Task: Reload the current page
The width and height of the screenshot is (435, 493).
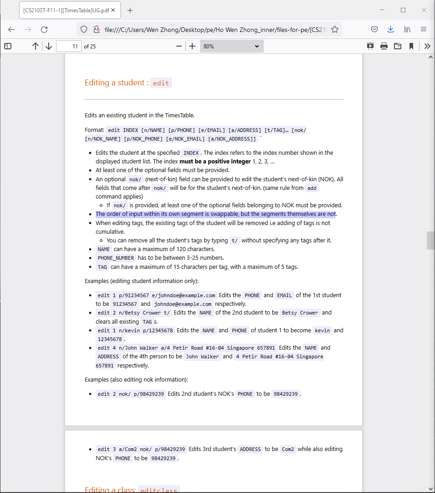Action: coord(44,30)
